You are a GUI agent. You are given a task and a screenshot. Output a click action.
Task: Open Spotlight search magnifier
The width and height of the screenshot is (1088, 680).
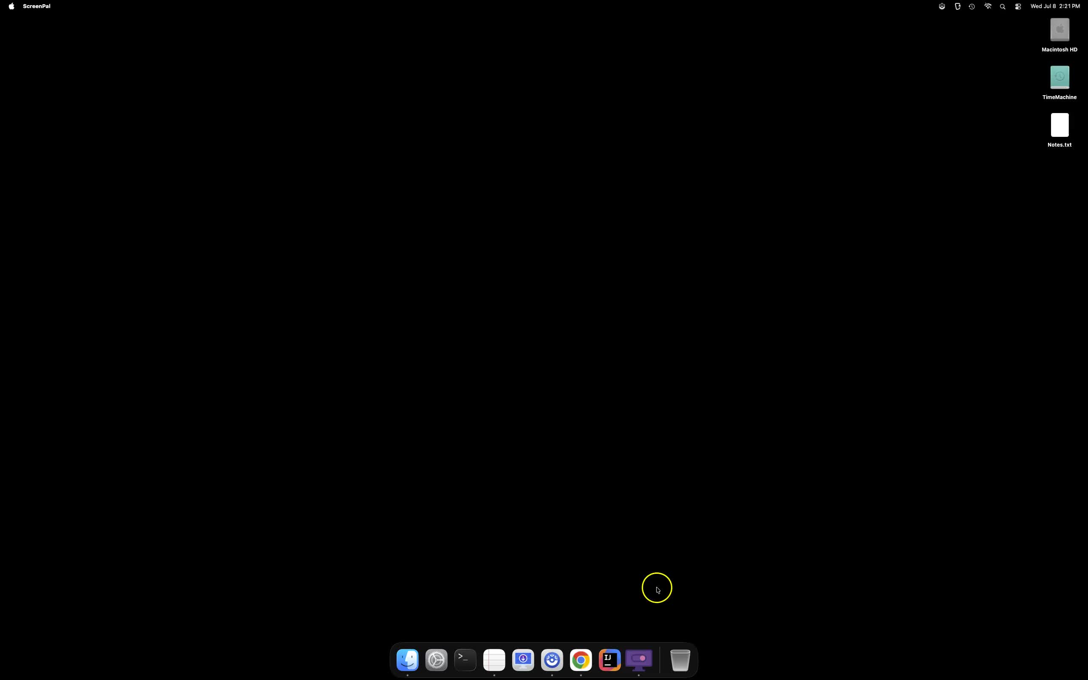tap(1003, 6)
